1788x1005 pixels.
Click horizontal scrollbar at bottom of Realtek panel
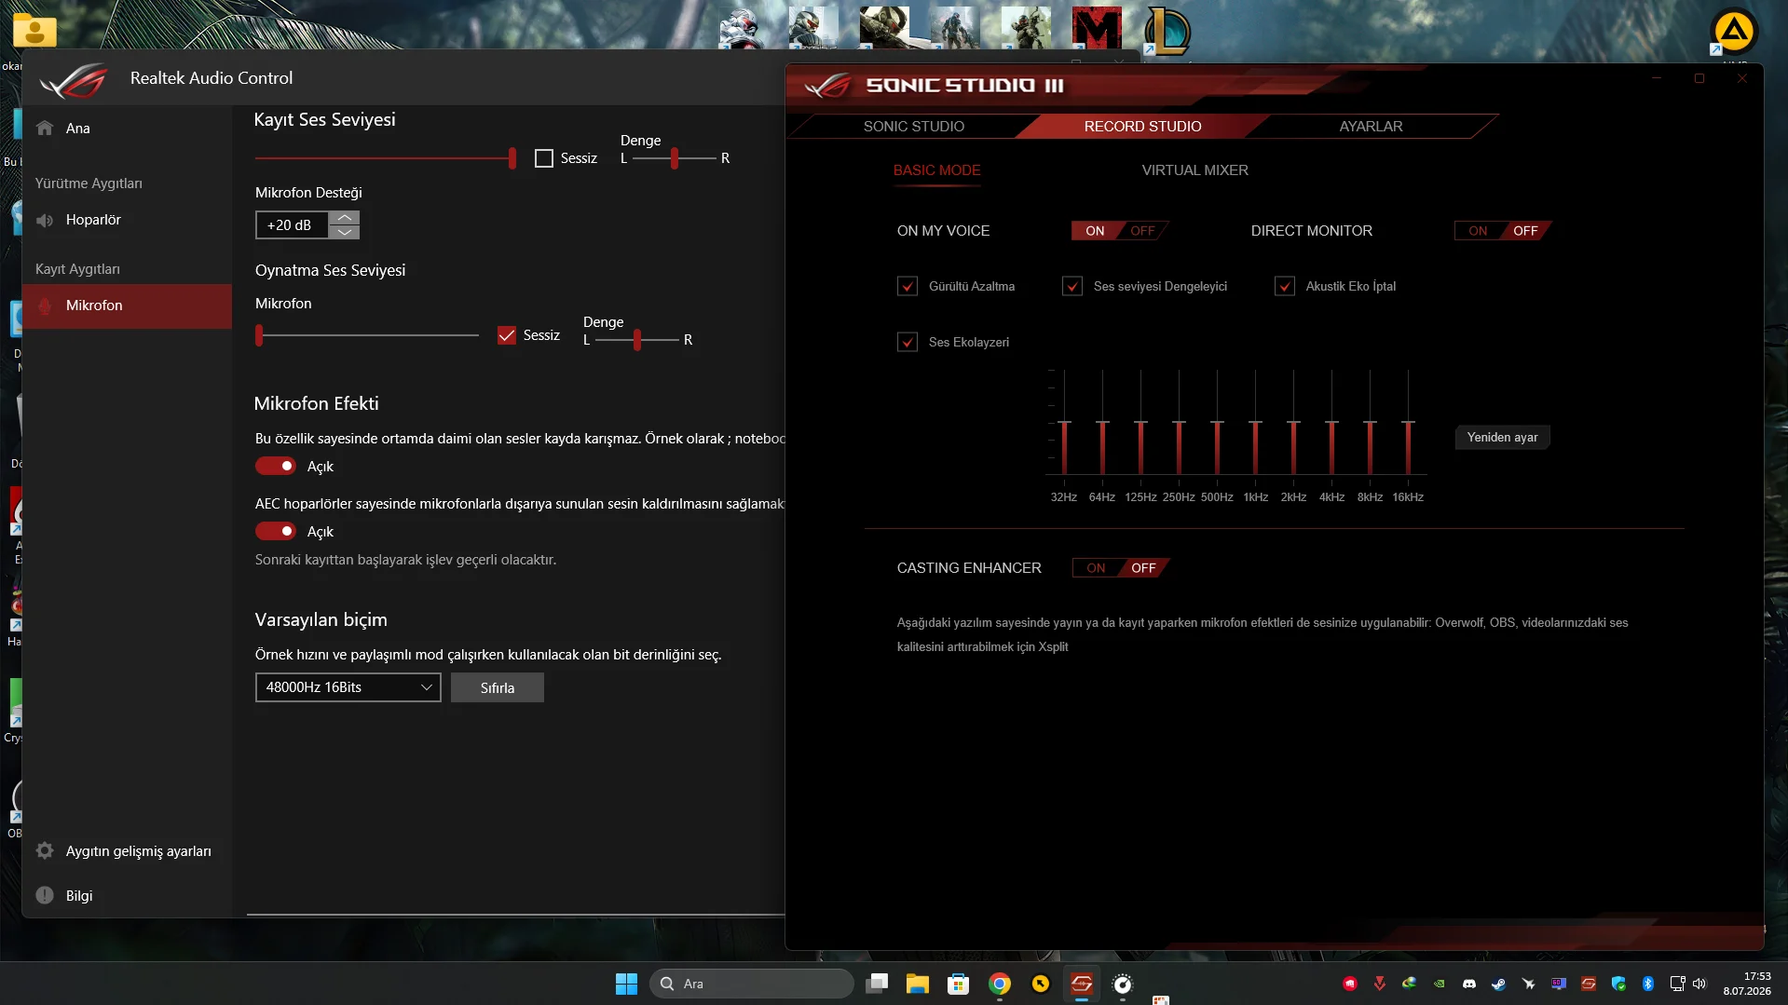(515, 915)
